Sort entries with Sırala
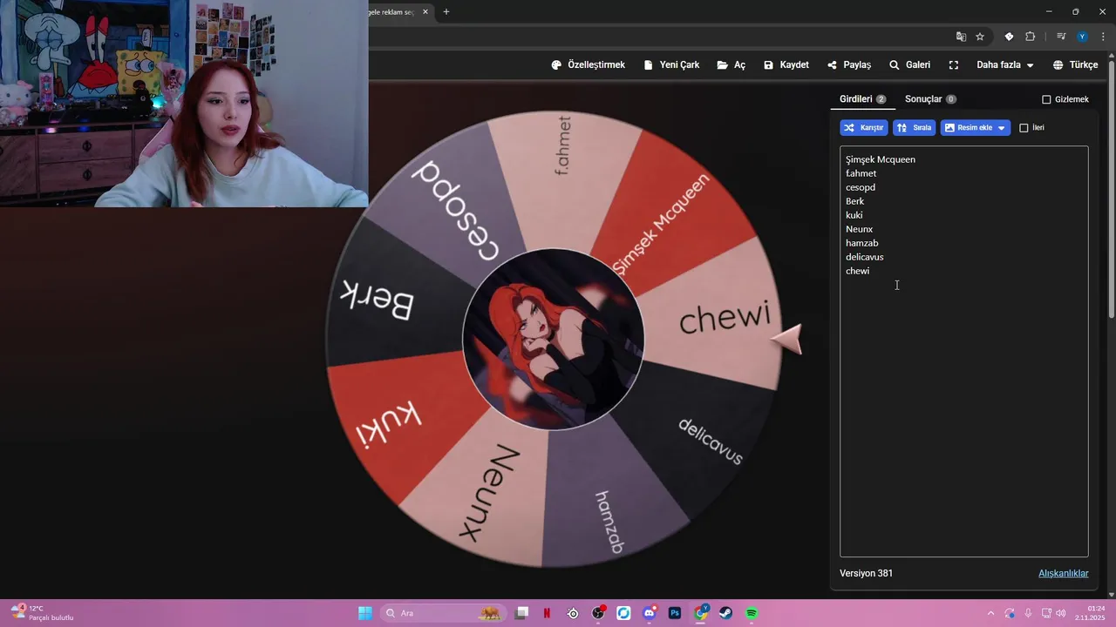 pyautogui.click(x=915, y=128)
